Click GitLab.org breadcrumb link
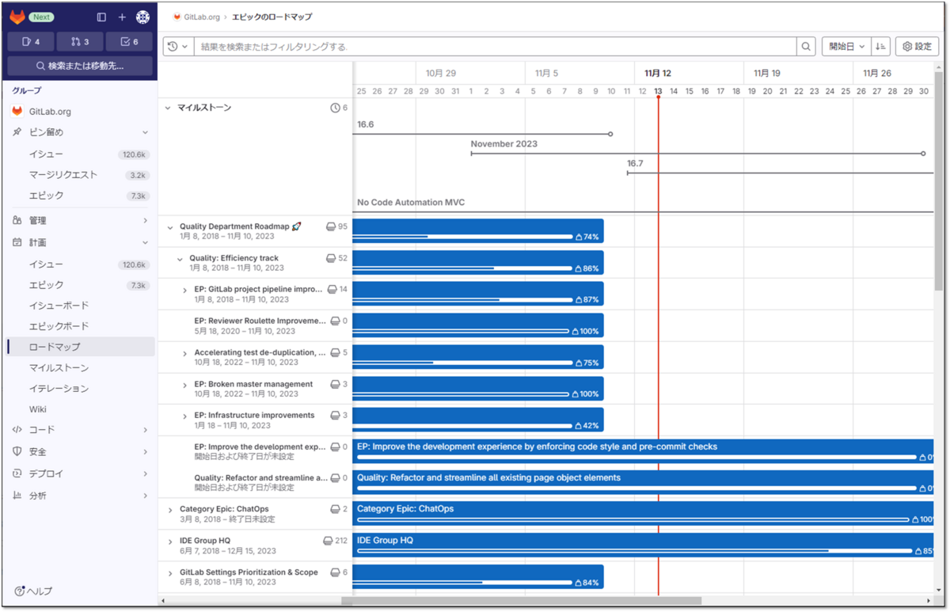This screenshot has width=950, height=612. click(201, 17)
